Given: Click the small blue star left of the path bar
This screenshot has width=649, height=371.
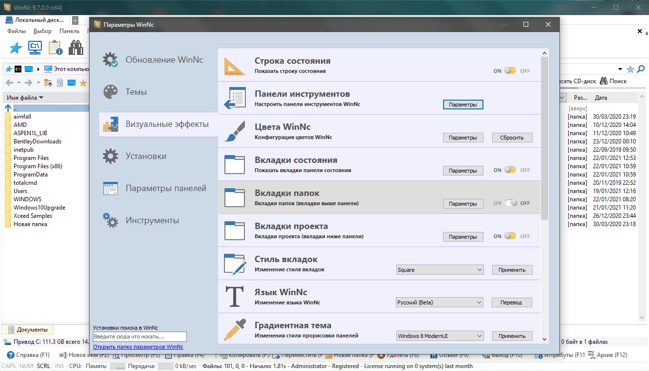Looking at the screenshot, I should coord(8,69).
